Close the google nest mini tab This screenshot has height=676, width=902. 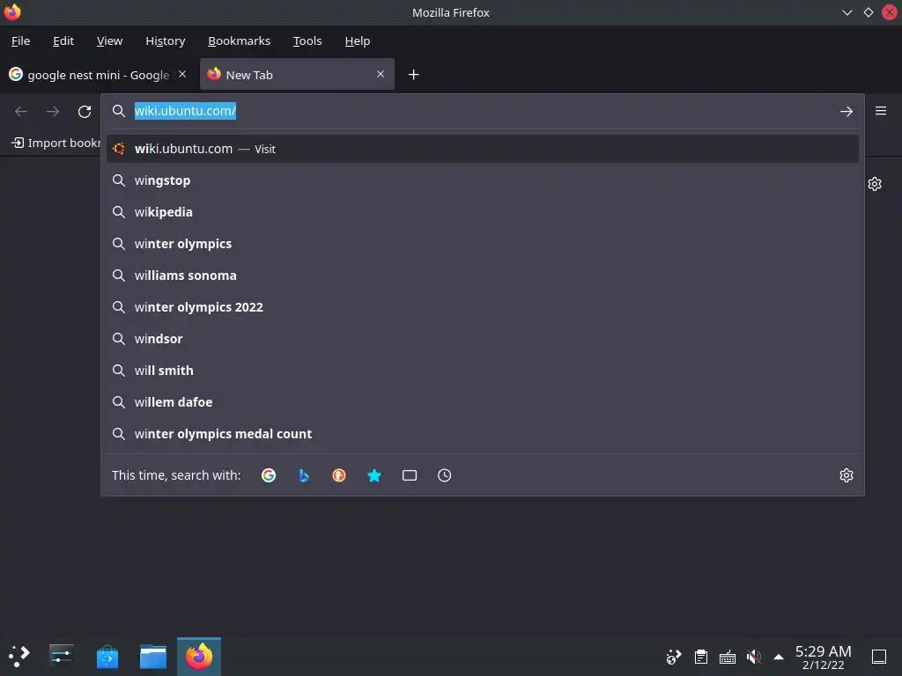point(181,74)
